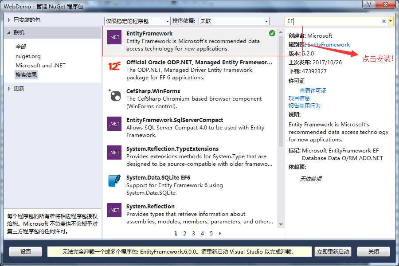
Task: Click the package list scrollbar up arrow
Action: click(x=281, y=32)
